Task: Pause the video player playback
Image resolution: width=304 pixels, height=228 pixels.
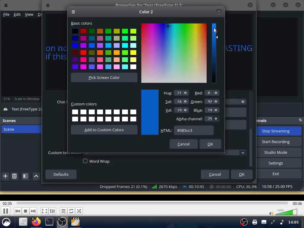Action: coord(6,211)
